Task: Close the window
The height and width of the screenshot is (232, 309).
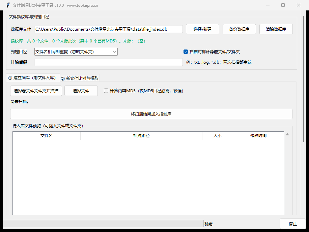Action: click(x=298, y=5)
